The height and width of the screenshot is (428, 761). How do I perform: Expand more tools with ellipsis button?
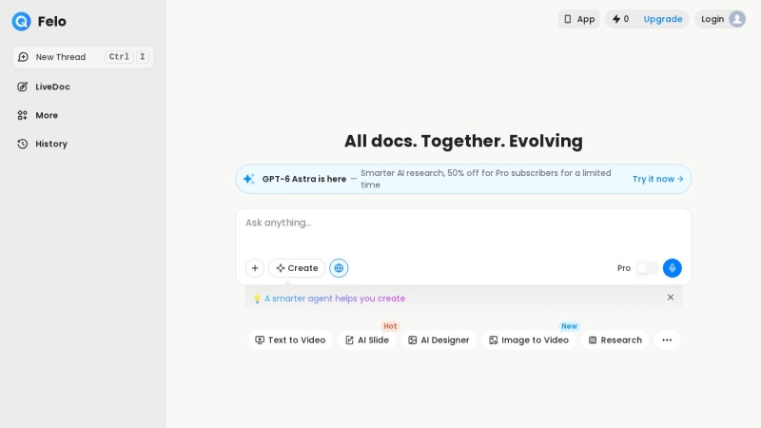pos(667,340)
